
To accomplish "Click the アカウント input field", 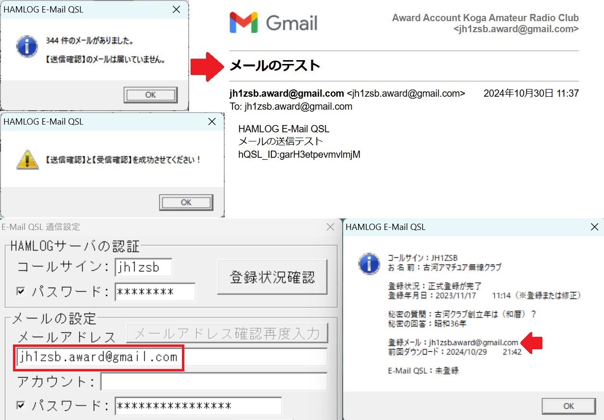I will pos(214,382).
